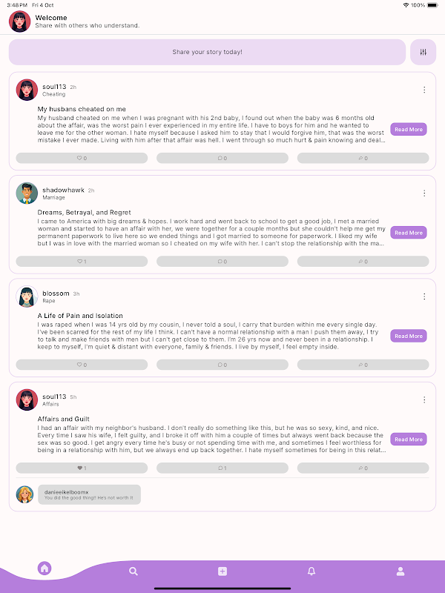
Task: Open comments on Affairs and Guilt post
Action: (x=222, y=468)
